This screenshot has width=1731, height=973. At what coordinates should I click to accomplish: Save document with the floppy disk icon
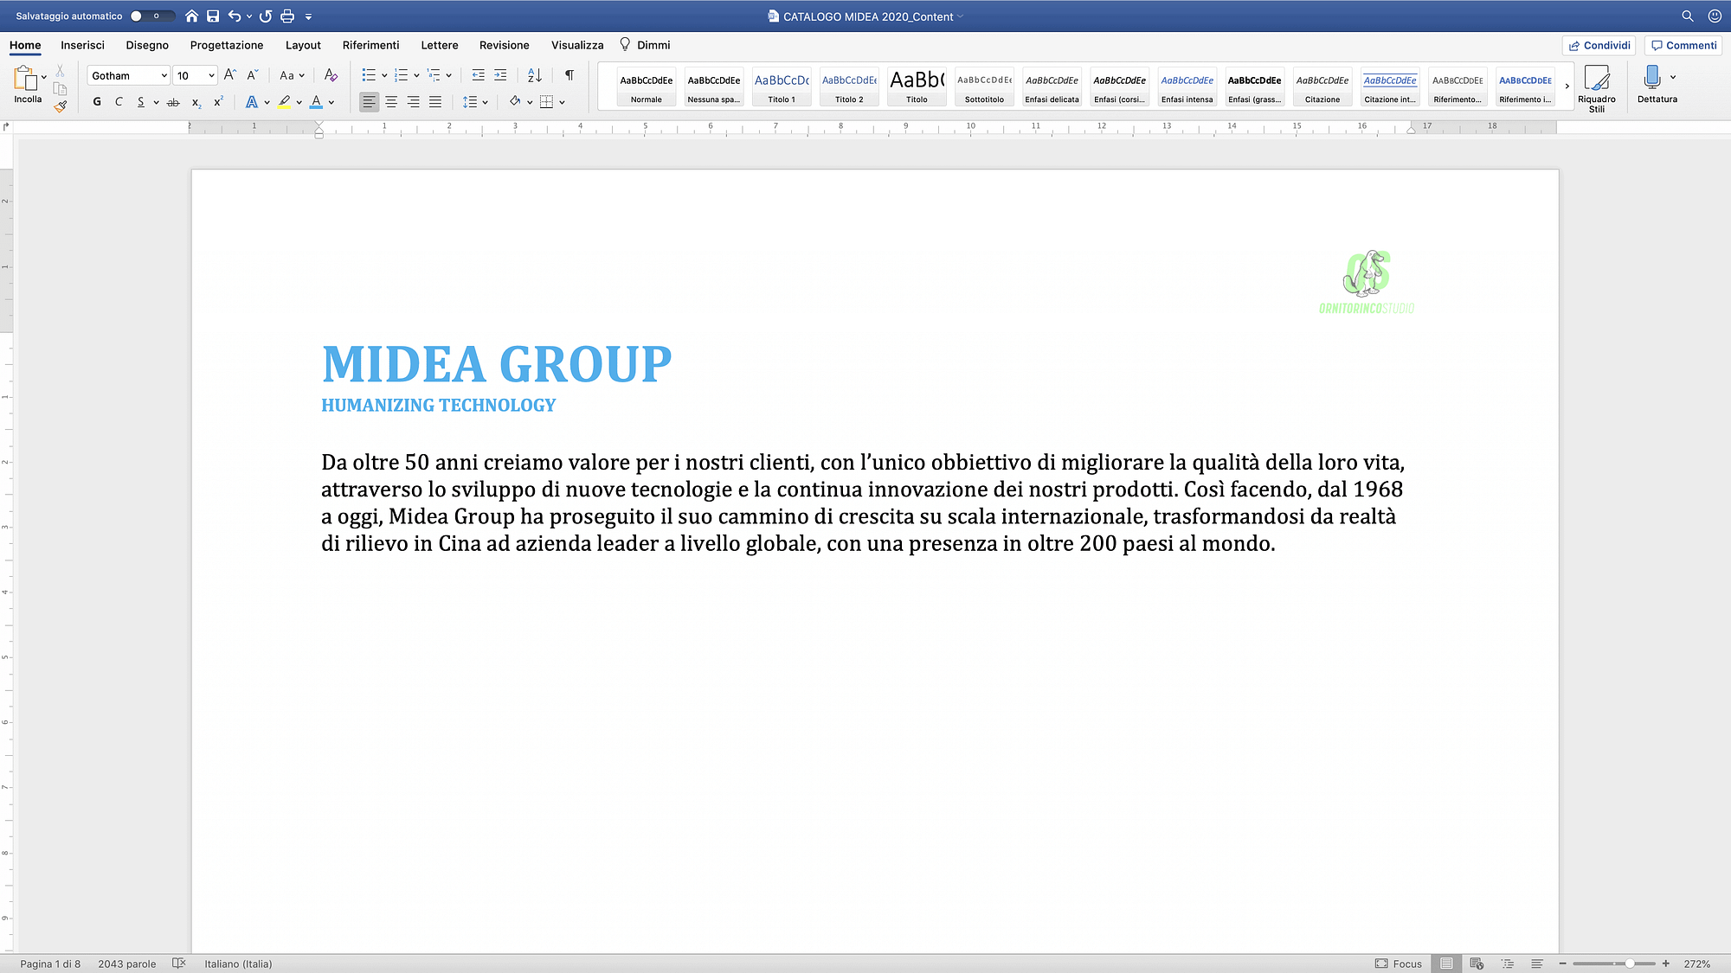(213, 16)
